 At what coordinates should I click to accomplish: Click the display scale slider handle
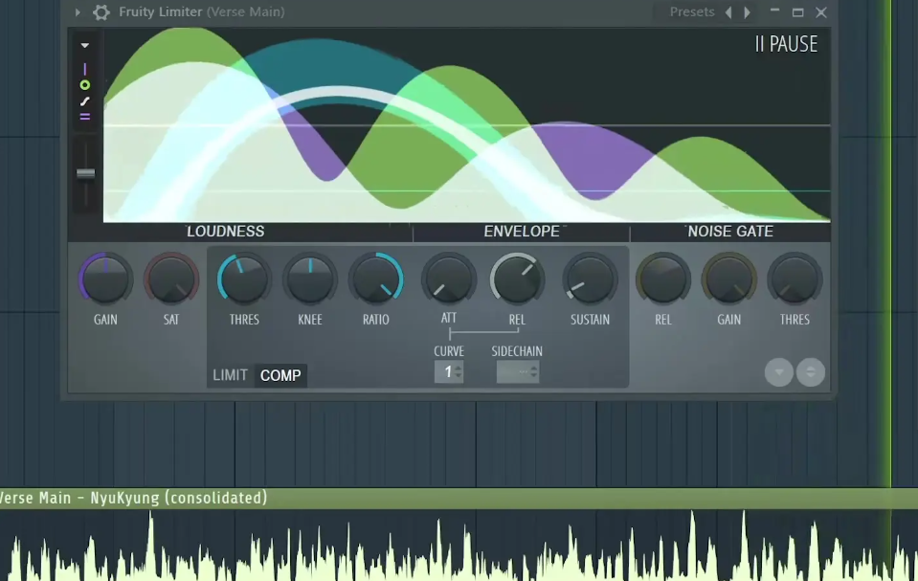point(86,173)
